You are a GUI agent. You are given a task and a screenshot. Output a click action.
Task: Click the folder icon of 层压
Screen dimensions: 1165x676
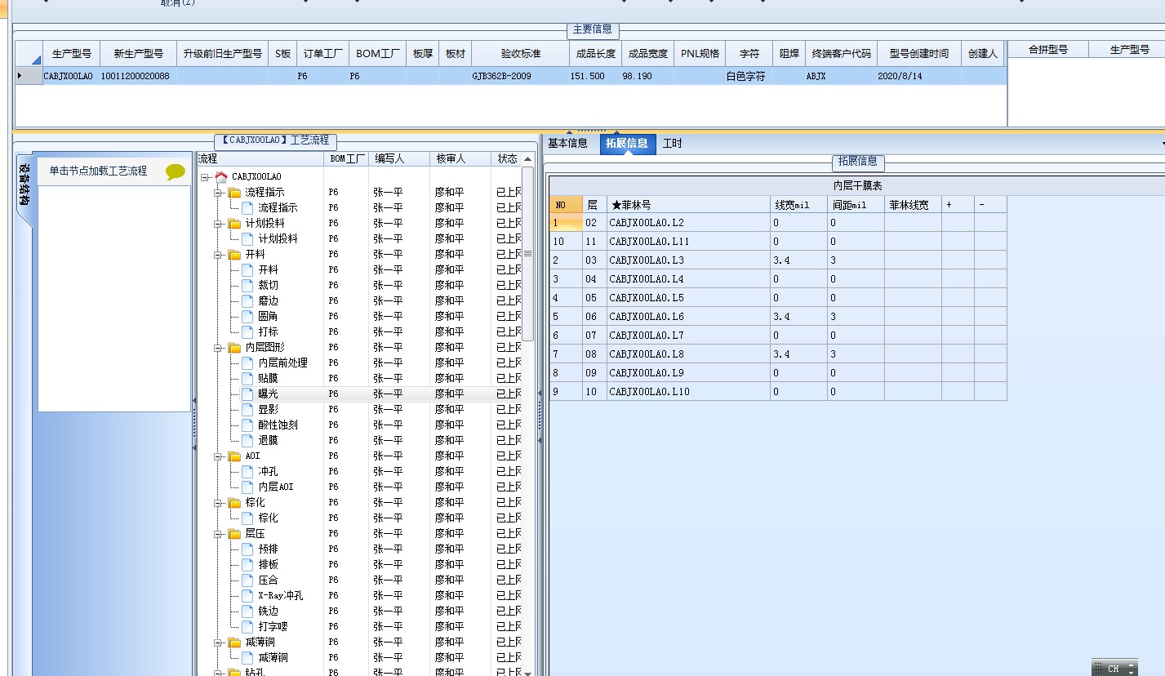click(x=234, y=533)
